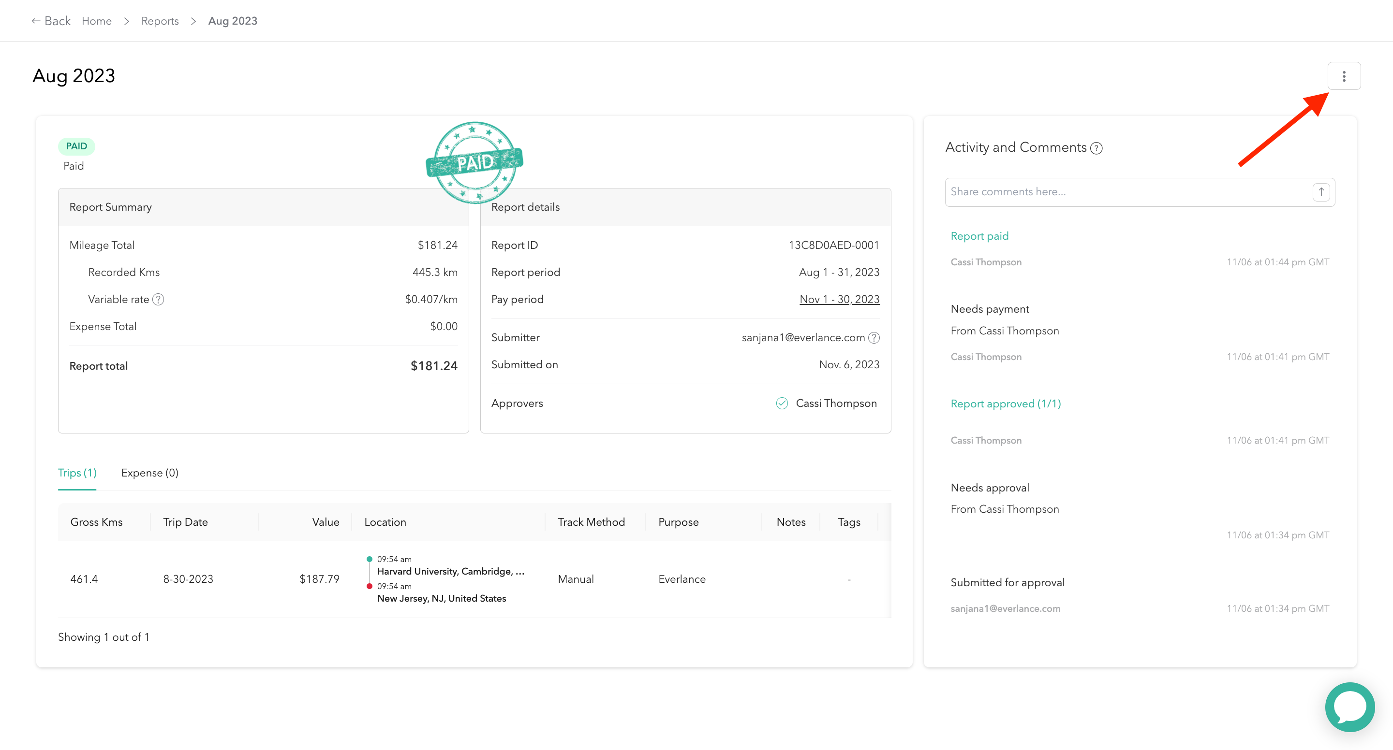The image size is (1393, 750).
Task: Click the Variable rate help icon
Action: 158,299
